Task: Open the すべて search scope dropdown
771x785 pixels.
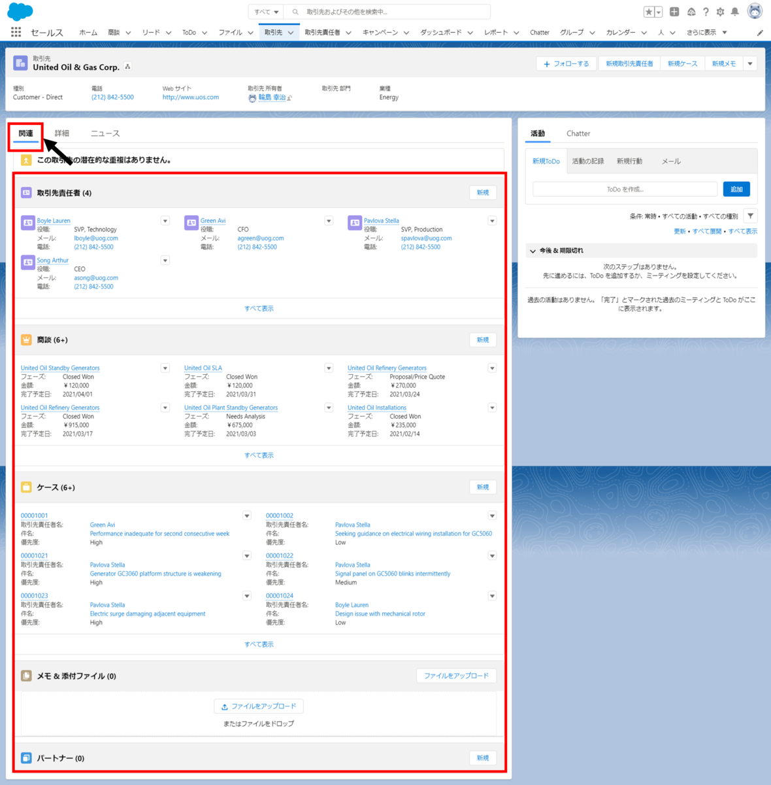Action: click(267, 12)
